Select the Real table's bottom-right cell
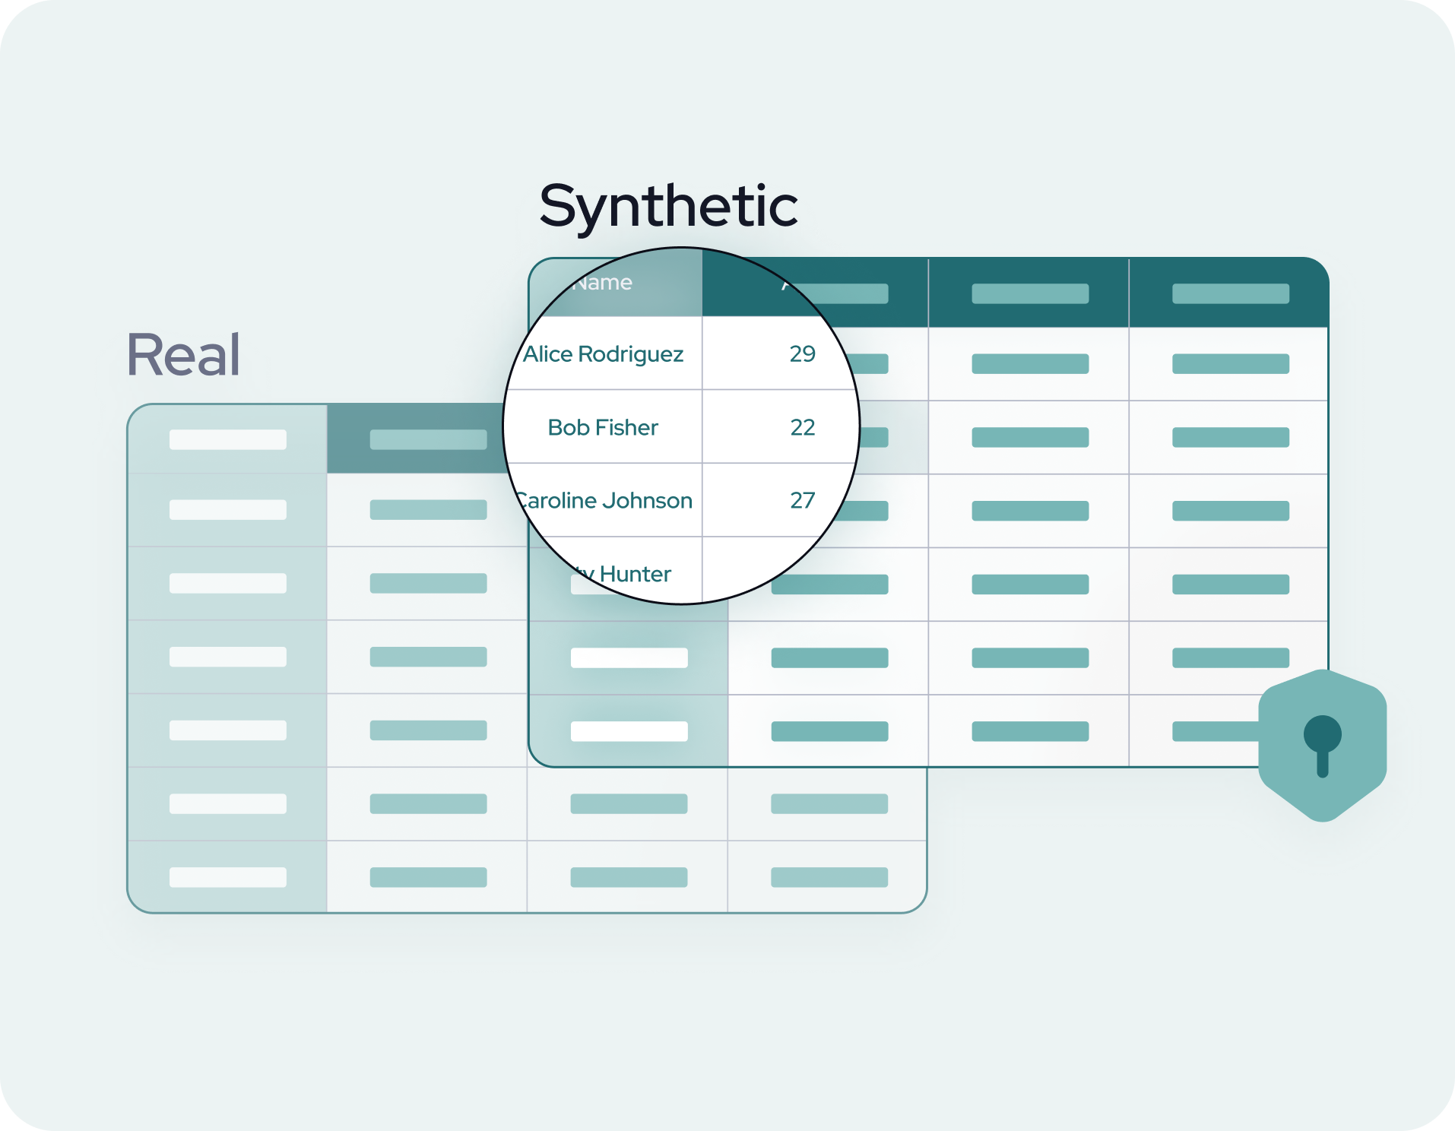 click(829, 876)
